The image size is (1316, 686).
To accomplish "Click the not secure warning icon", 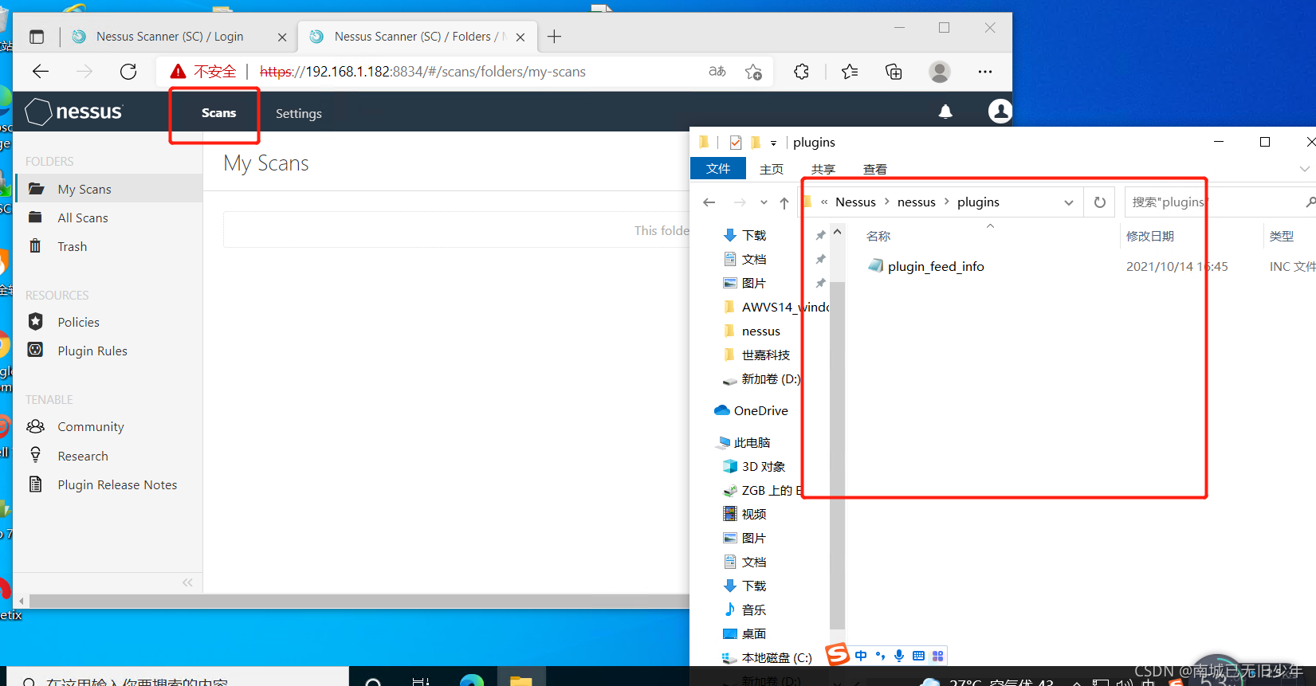I will point(179,72).
